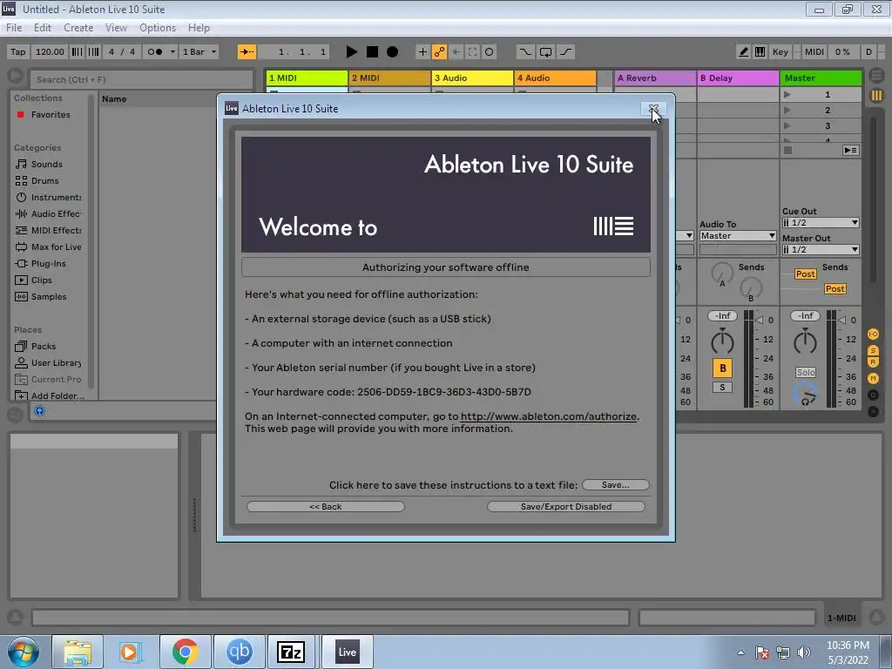Open Packs under Places
Image resolution: width=892 pixels, height=669 pixels.
pyautogui.click(x=44, y=346)
